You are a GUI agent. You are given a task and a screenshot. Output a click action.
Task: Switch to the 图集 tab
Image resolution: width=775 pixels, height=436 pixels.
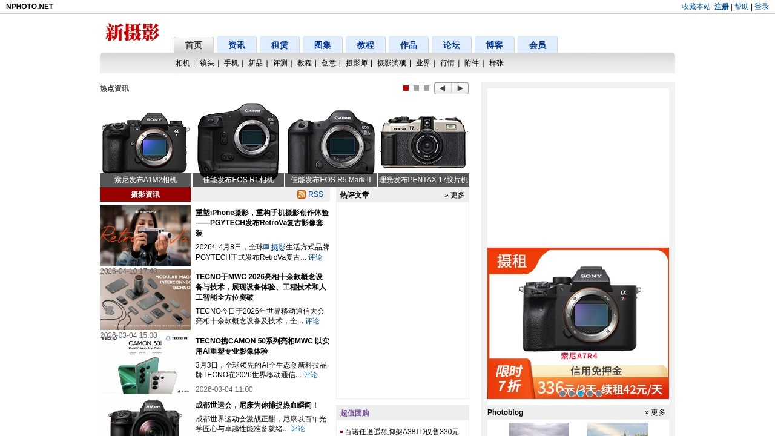[x=323, y=45]
